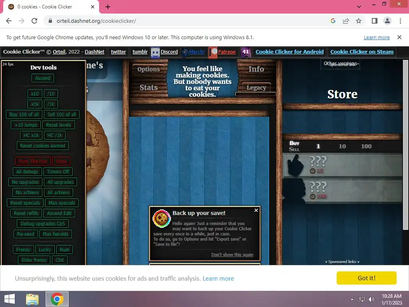Click the Frenzy dev button

[23, 249]
